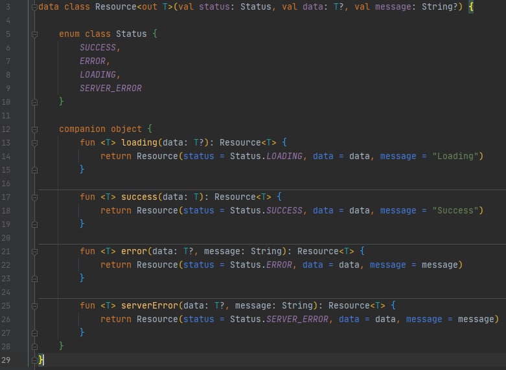Viewport: 506px width, 370px height.
Task: Collapse the loading function fold marker
Action: click(34, 143)
